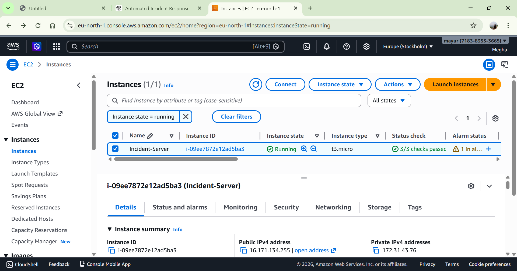
Task: Open the Instance state dropdown
Action: 340,84
